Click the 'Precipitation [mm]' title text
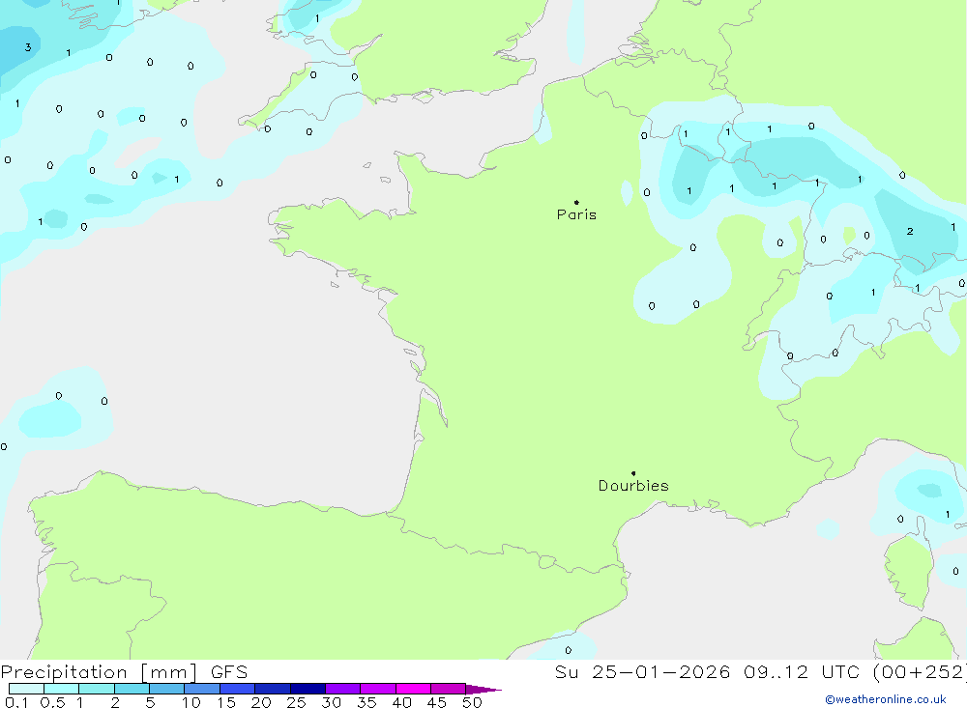 pyautogui.click(x=99, y=671)
